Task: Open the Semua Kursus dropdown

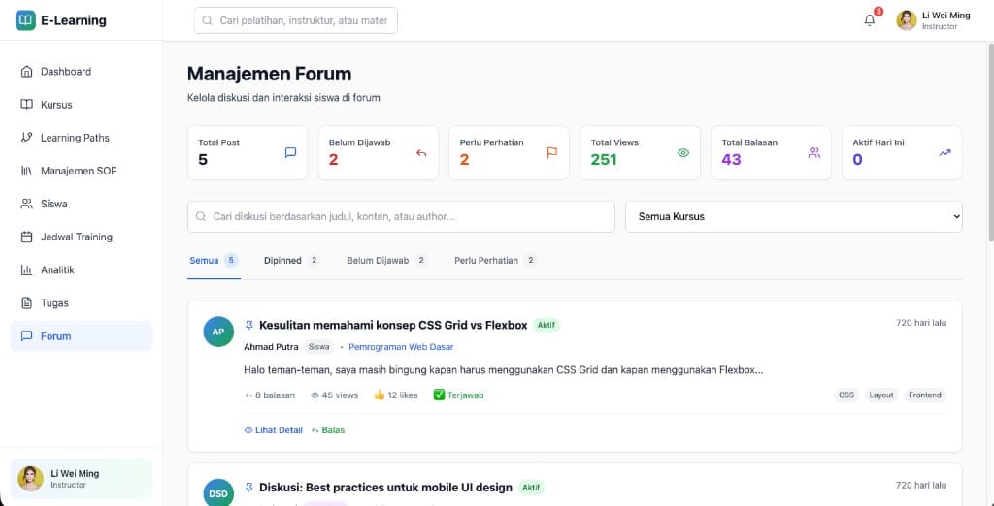Action: 793,216
